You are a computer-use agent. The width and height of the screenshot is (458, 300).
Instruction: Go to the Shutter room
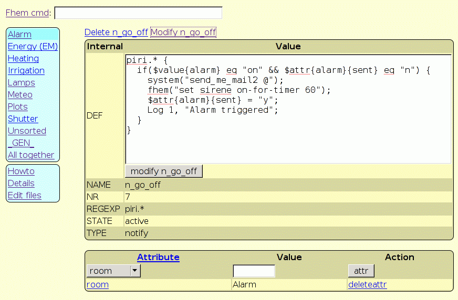point(23,119)
